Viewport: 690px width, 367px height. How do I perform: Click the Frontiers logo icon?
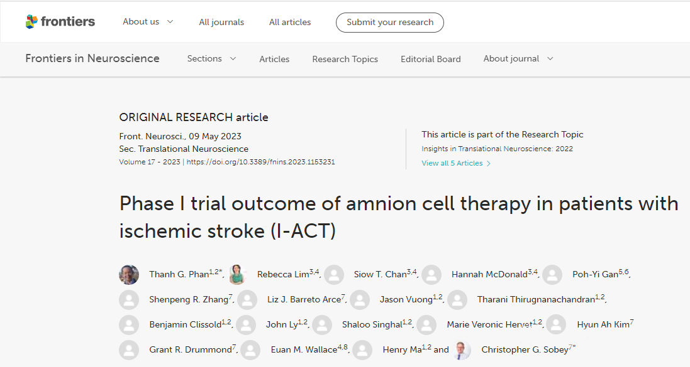pos(31,22)
